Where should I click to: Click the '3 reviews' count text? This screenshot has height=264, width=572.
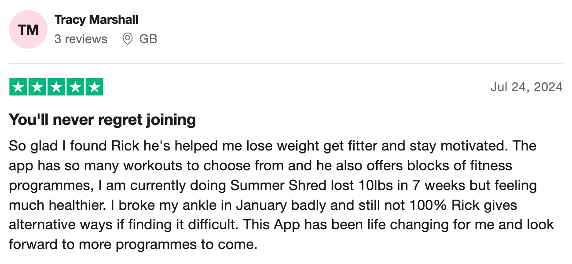click(81, 39)
